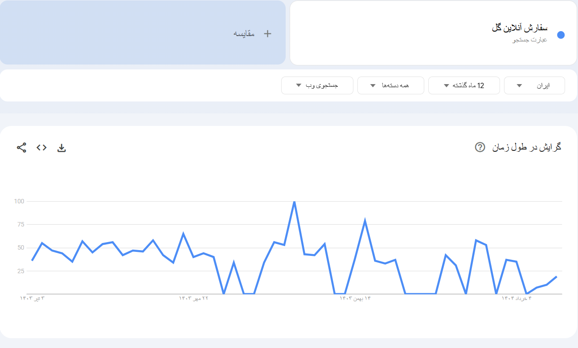Open the embed code icon
Screen dimensions: 578x348
[41, 148]
